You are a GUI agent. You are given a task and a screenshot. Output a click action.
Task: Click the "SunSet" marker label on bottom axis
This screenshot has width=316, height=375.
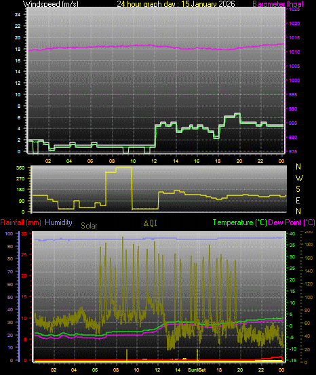(197, 370)
